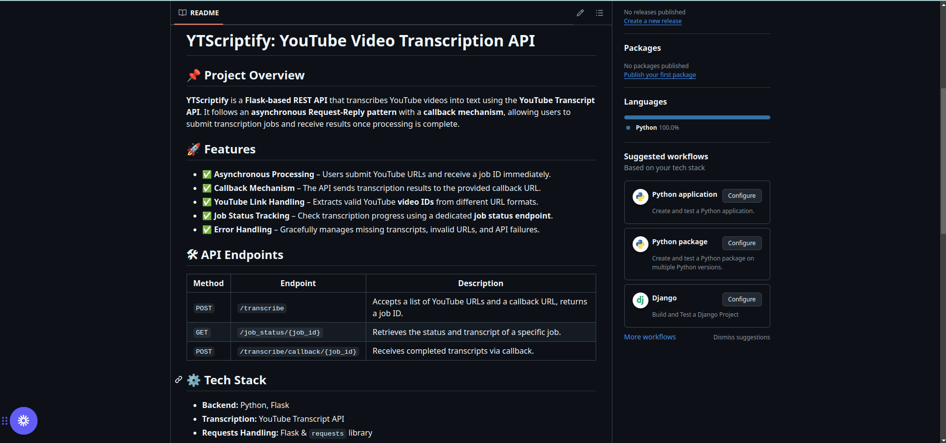Open Create a new release link
This screenshot has width=946, height=443.
pyautogui.click(x=652, y=21)
